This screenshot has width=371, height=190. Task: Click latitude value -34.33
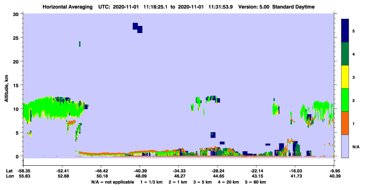(x=178, y=171)
